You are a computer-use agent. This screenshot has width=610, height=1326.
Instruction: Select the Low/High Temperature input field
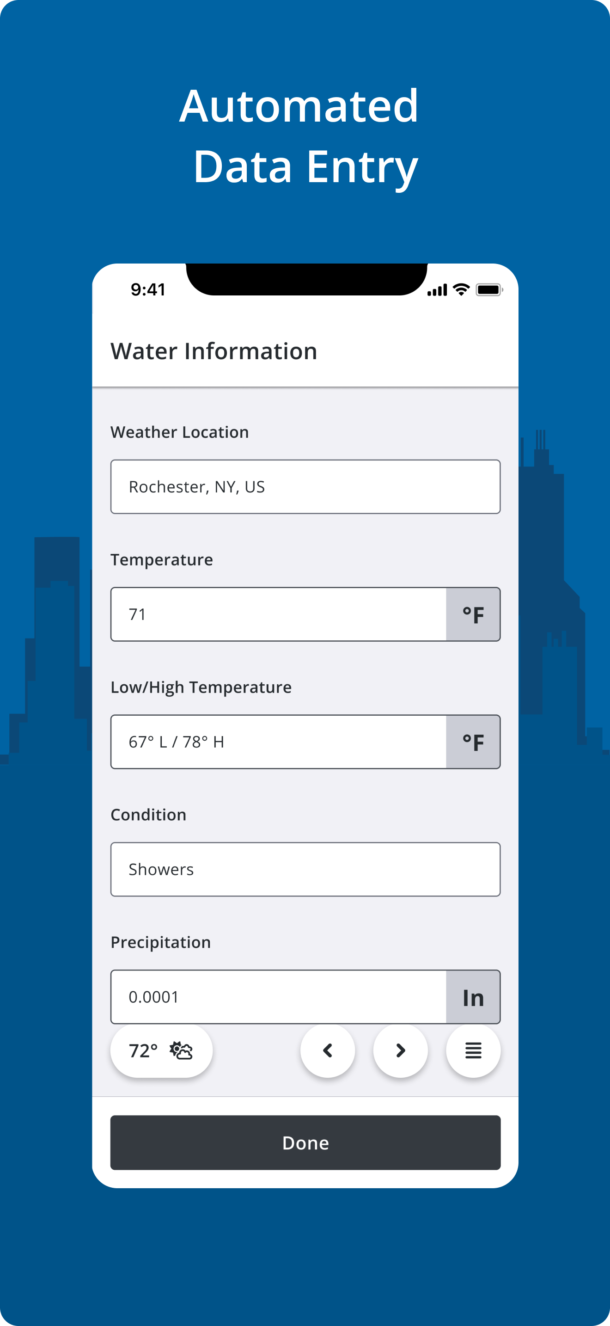click(279, 742)
